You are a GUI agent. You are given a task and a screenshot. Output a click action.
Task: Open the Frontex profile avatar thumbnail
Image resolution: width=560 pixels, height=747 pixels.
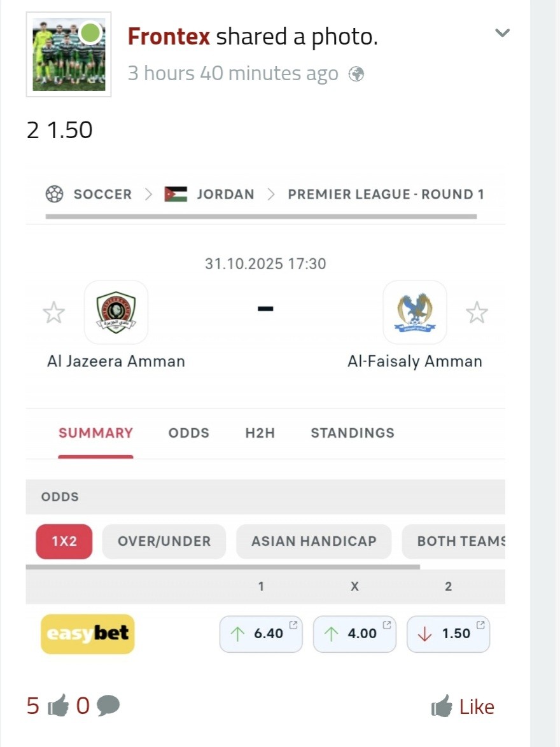pyautogui.click(x=69, y=55)
